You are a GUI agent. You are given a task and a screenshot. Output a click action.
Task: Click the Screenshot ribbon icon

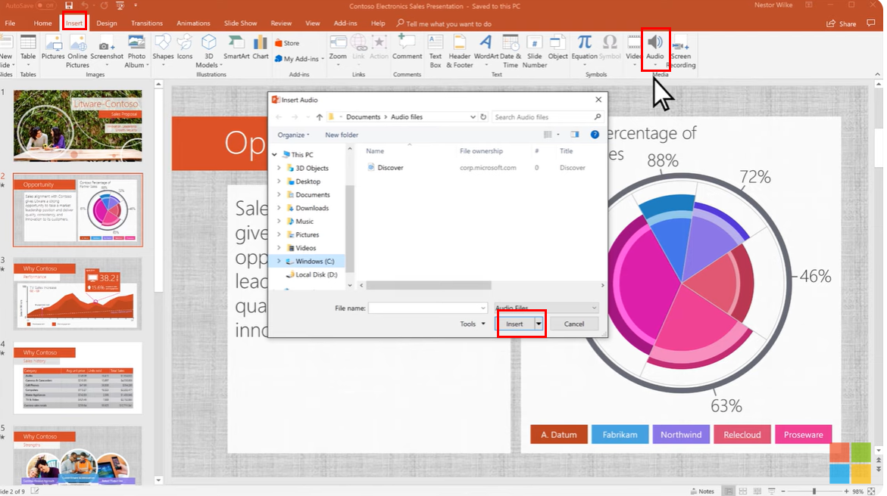(x=106, y=48)
